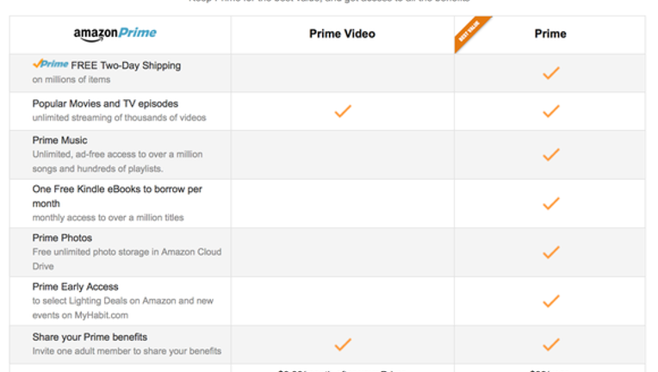Viewport: 658px width, 372px height.
Task: Click Prime checkmark in Prime Photos row
Action: pos(551,252)
